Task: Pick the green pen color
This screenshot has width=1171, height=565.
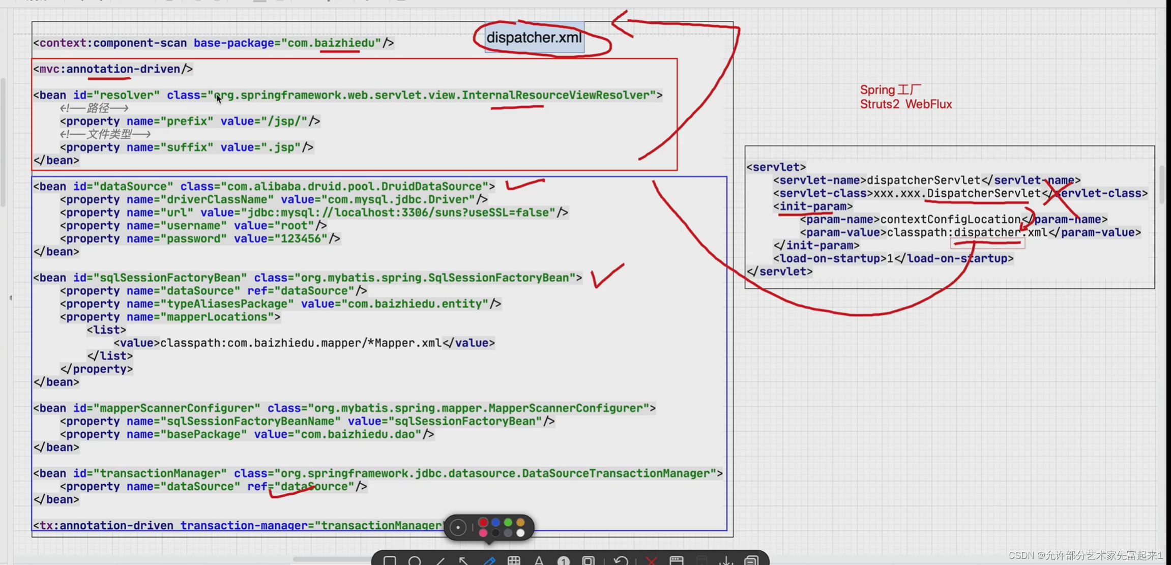Action: pos(508,522)
